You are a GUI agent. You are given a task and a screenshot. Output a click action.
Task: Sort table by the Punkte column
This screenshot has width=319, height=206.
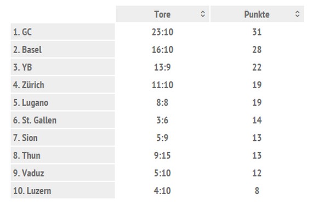[x=257, y=14]
